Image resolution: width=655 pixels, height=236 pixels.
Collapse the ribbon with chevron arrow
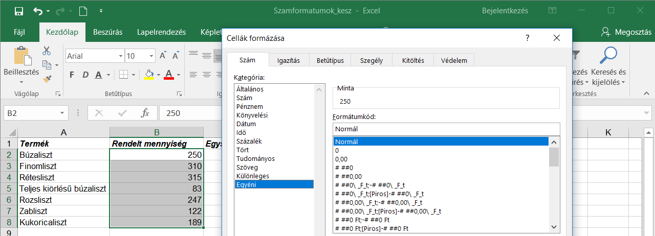point(646,94)
